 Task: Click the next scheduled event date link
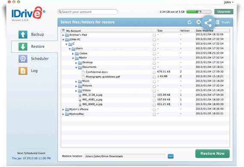(31, 158)
